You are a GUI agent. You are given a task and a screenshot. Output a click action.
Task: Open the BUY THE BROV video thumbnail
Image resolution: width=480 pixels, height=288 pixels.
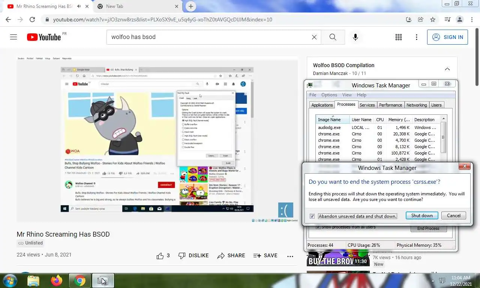pyautogui.click(x=338, y=259)
